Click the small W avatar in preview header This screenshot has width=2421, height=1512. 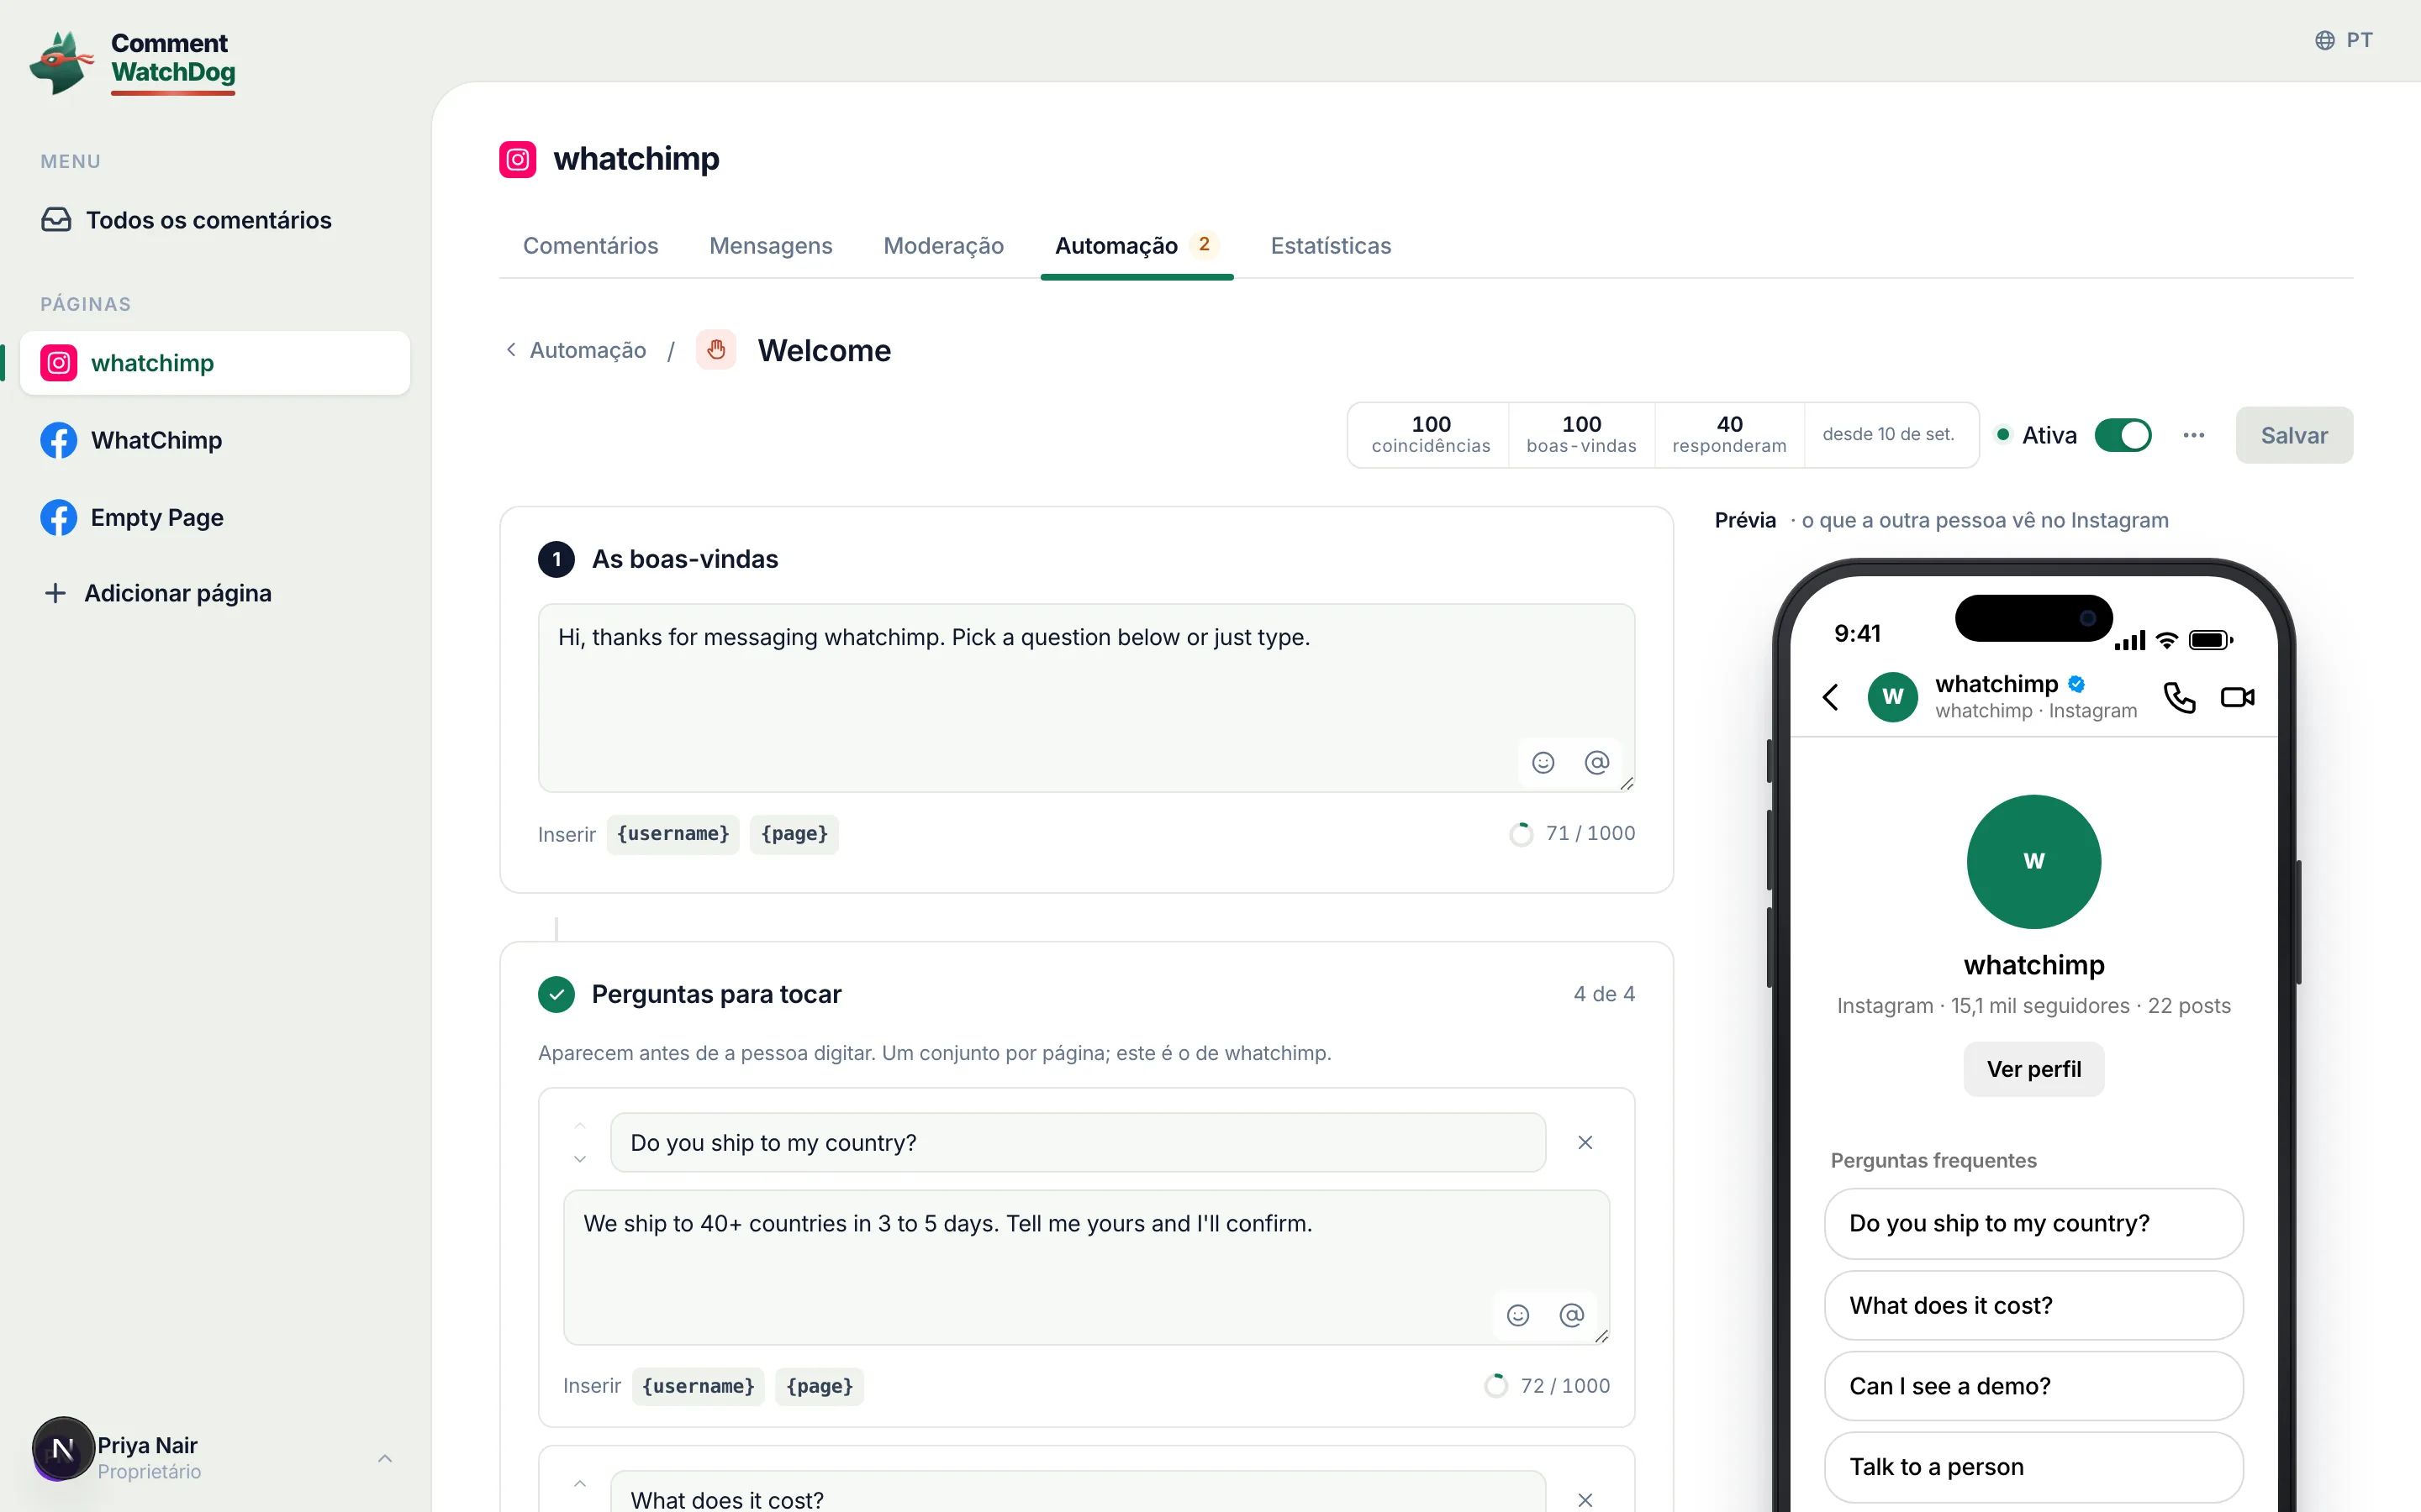pyautogui.click(x=1893, y=697)
